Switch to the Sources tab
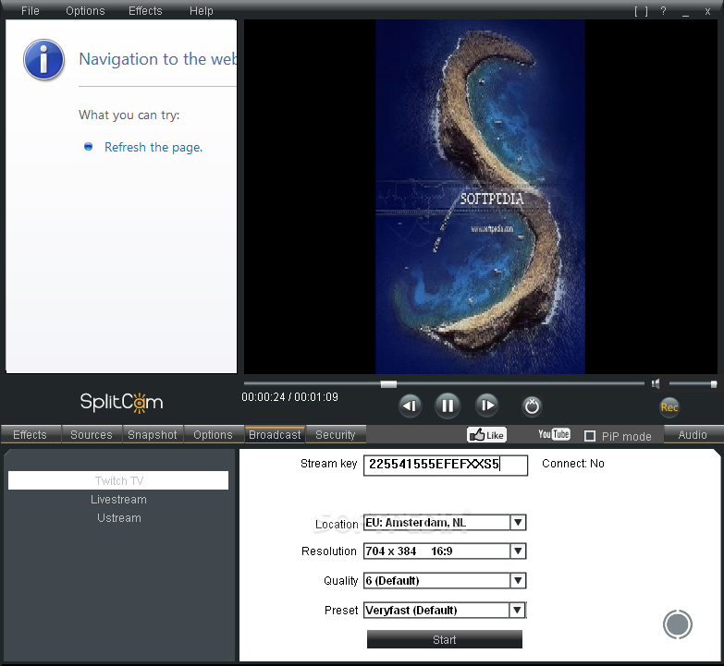Image resolution: width=724 pixels, height=666 pixels. 92,434
